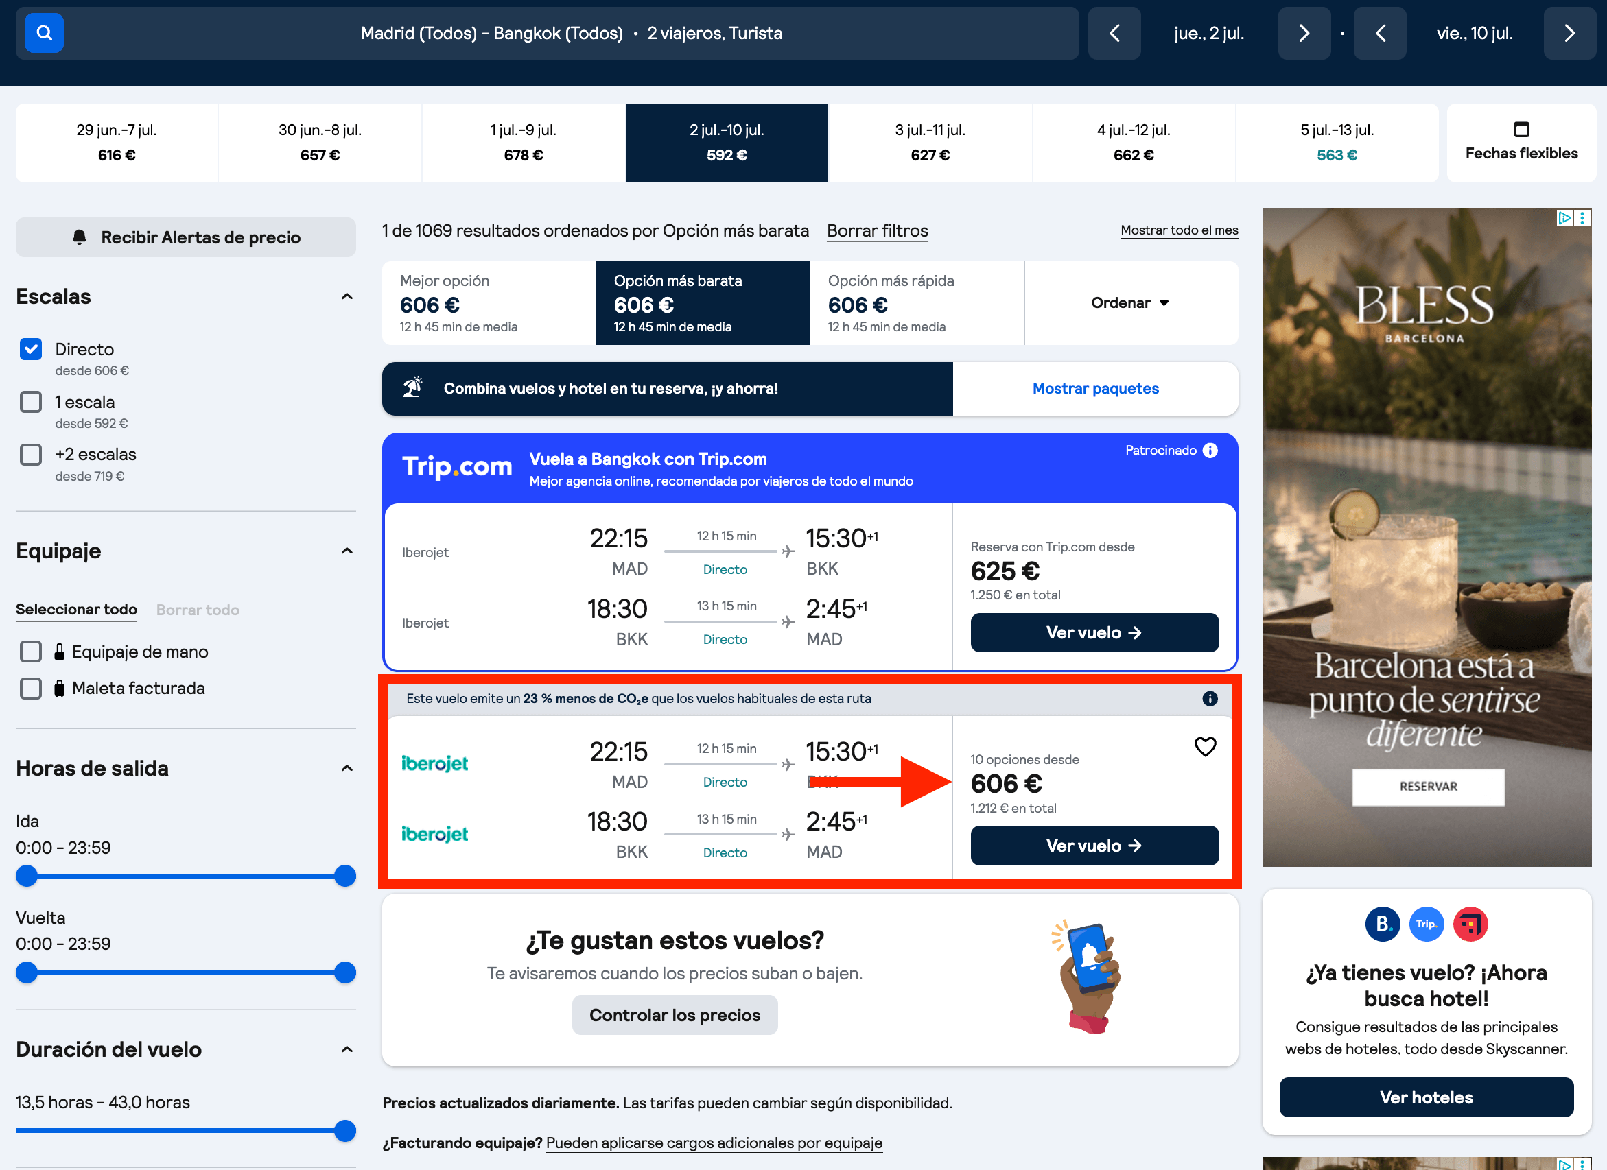Open the Ordenar dropdown
1607x1170 pixels.
point(1131,303)
